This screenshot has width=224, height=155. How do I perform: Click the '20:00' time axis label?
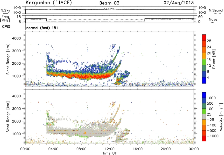click(165, 149)
